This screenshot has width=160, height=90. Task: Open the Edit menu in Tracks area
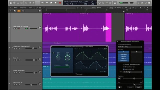click(x=16, y=8)
